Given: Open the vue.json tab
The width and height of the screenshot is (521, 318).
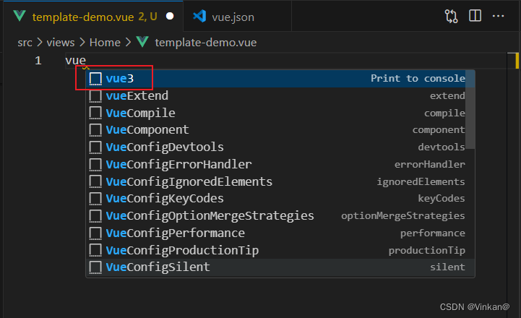Looking at the screenshot, I should pos(237,17).
